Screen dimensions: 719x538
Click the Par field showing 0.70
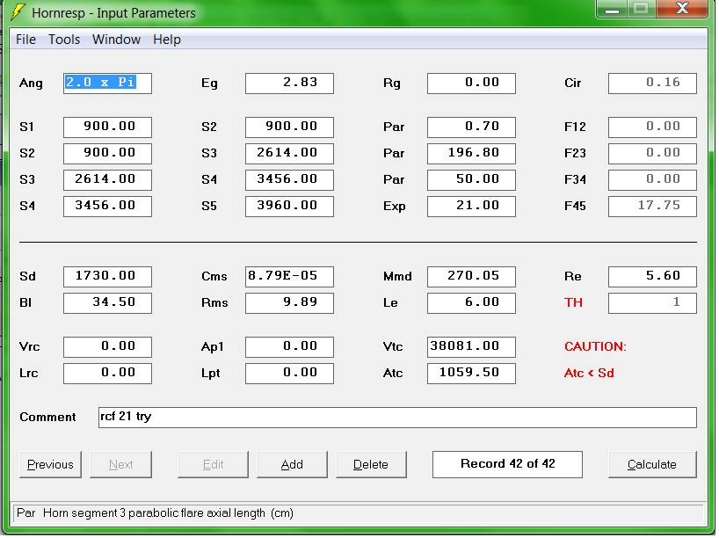tap(471, 127)
